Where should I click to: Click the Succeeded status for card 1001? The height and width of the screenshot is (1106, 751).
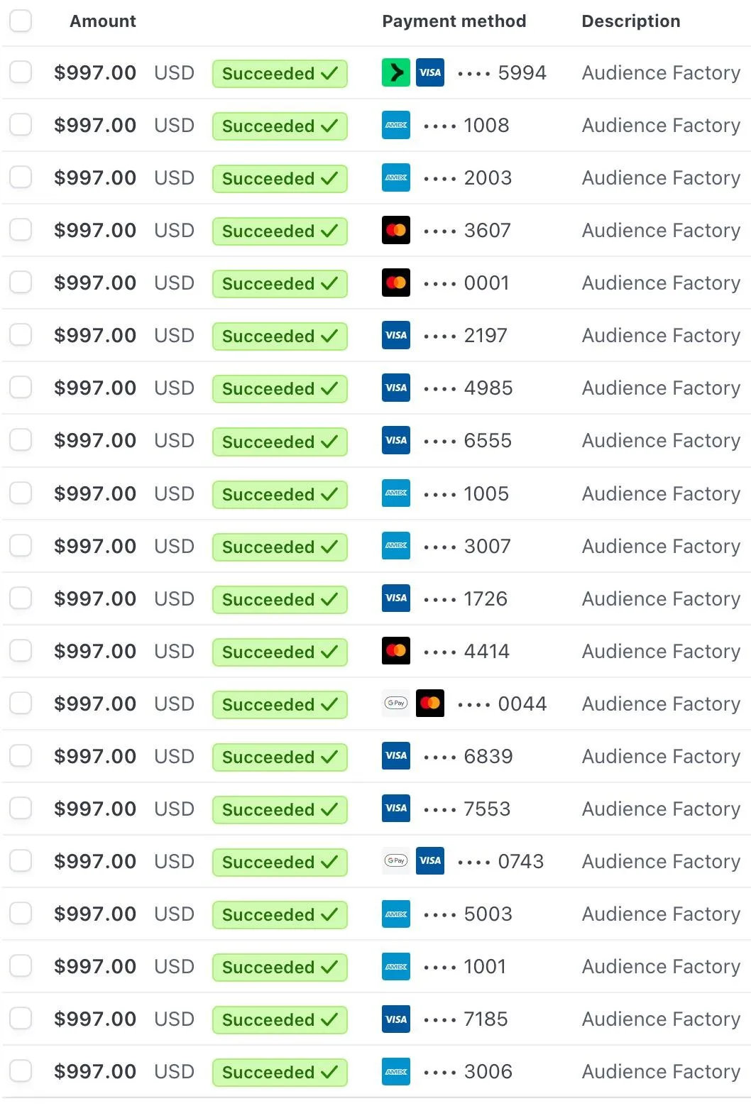tap(280, 967)
